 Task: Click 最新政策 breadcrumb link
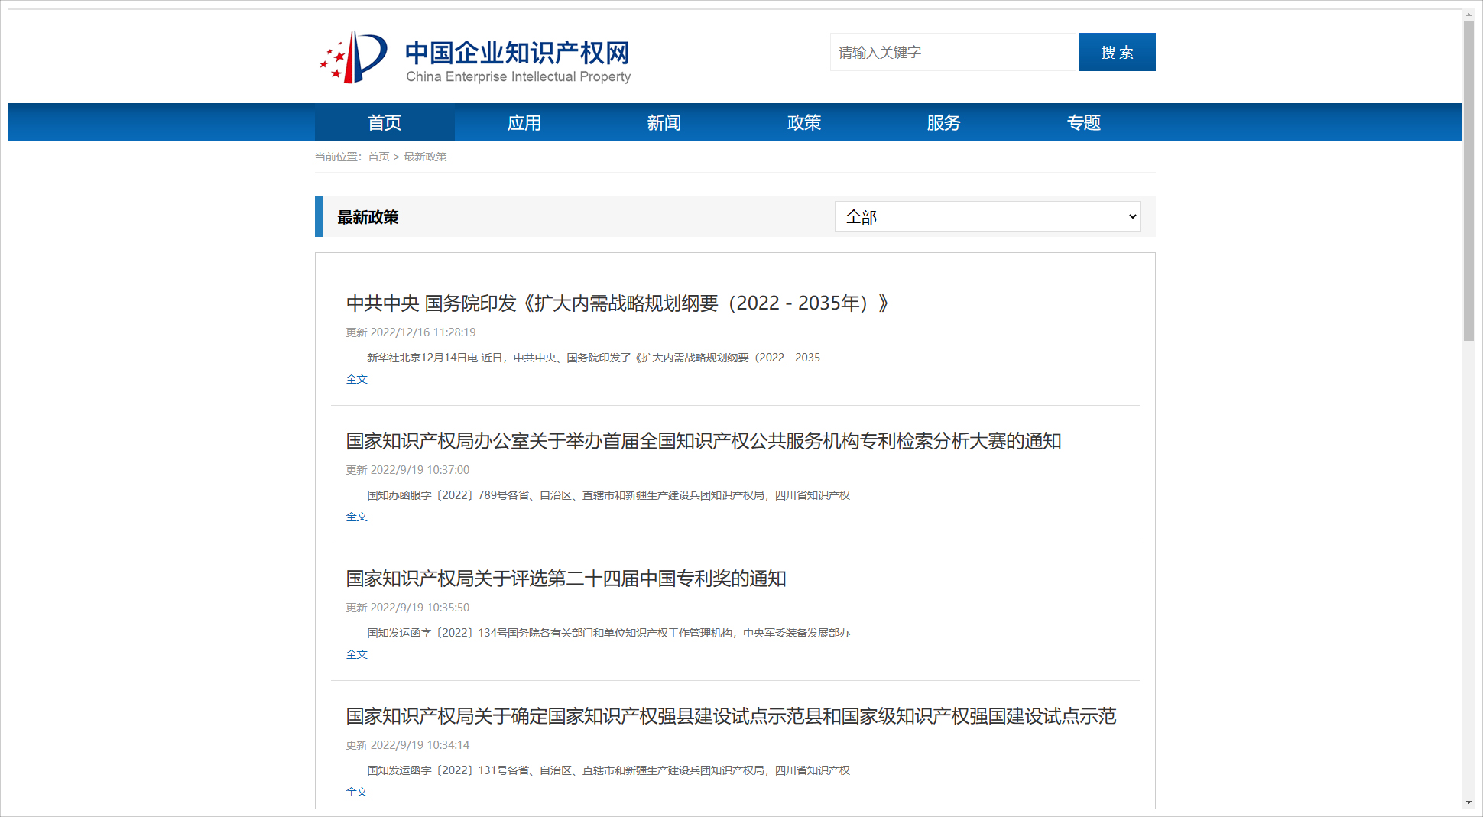[x=425, y=157]
